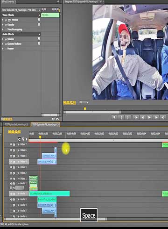
Task: Play the sequence in Program monitor
Action: (x=149, y=117)
